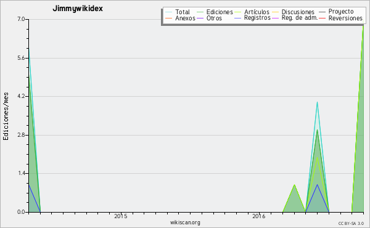Click the blue Registros peak in 2016
370x228 pixels.
point(317,185)
